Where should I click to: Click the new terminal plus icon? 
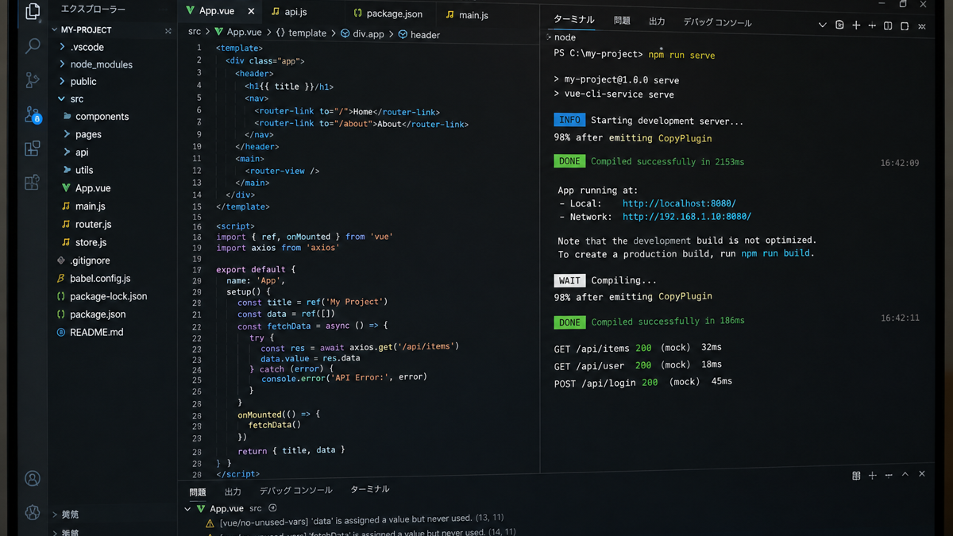856,25
